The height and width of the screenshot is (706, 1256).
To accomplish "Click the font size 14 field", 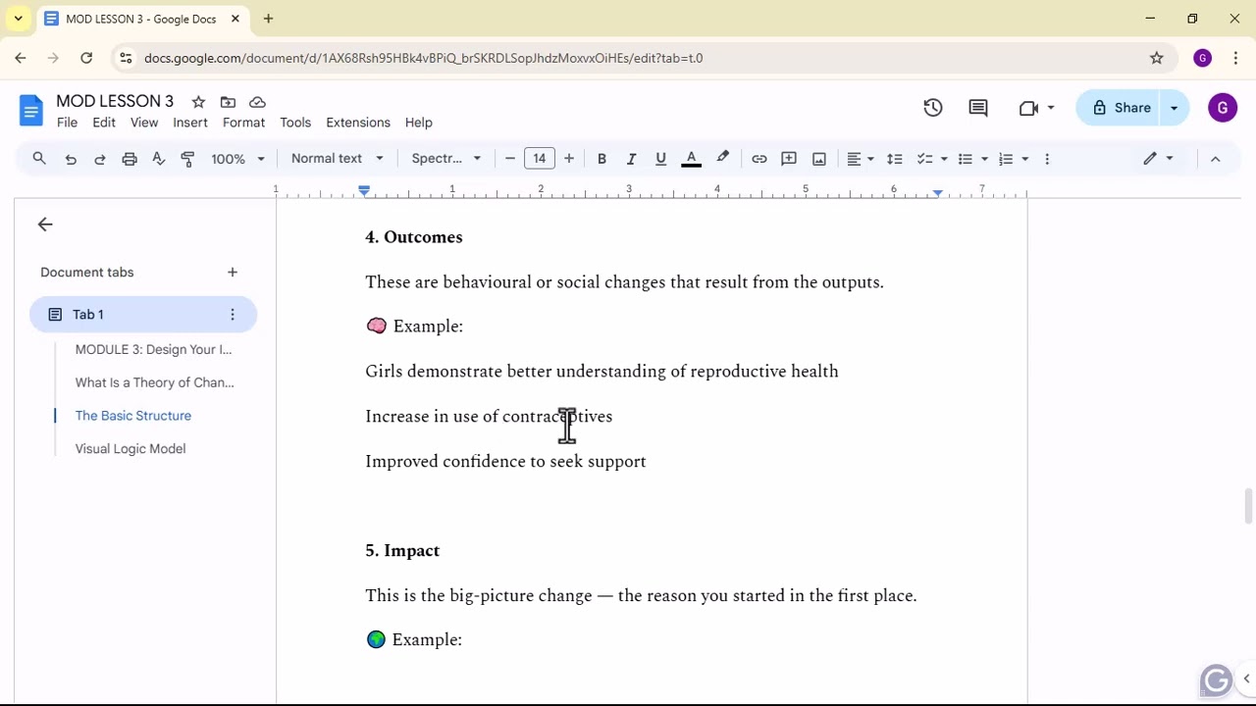I will pyautogui.click(x=540, y=159).
